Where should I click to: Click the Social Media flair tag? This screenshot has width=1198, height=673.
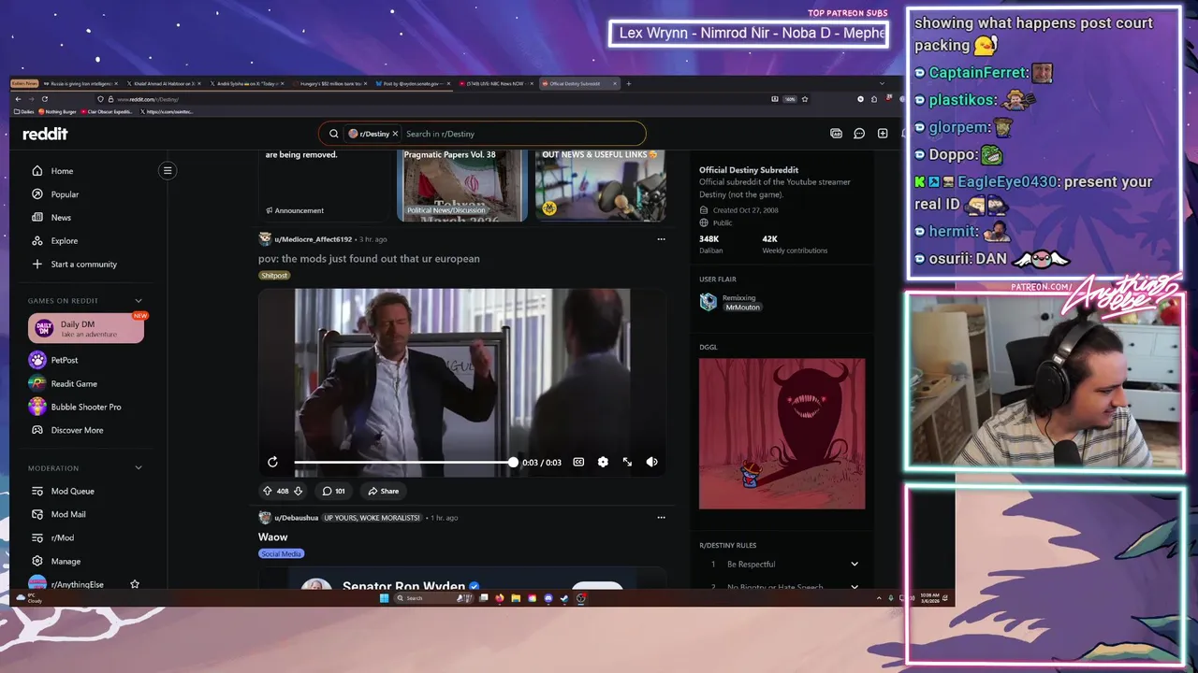click(281, 554)
